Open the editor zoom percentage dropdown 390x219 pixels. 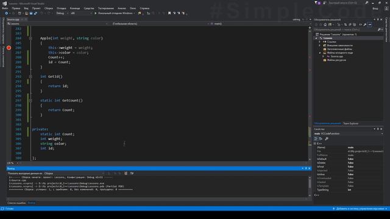coord(18,163)
